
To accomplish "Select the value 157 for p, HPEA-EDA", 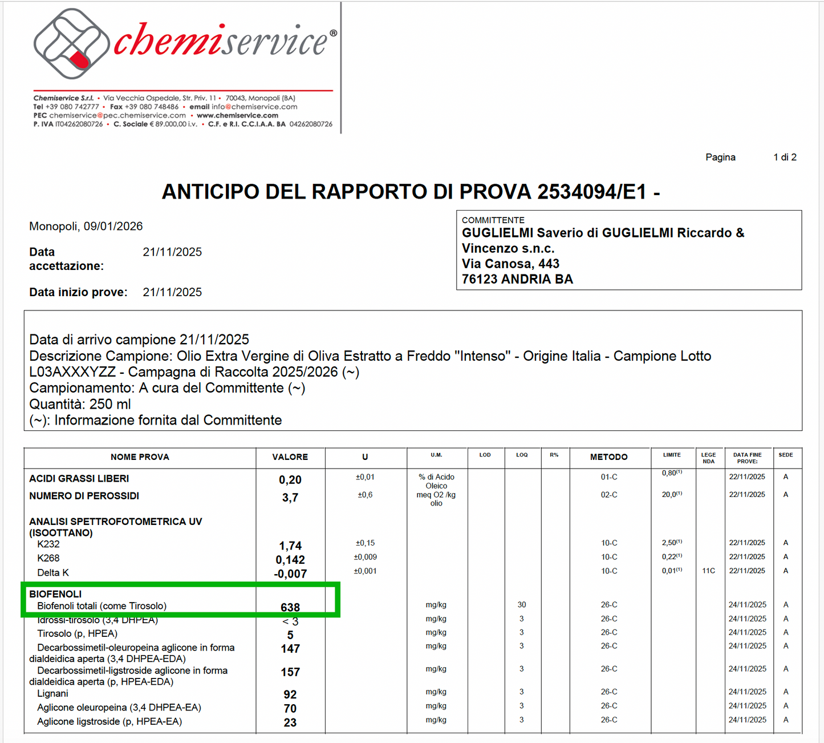I will tap(290, 672).
